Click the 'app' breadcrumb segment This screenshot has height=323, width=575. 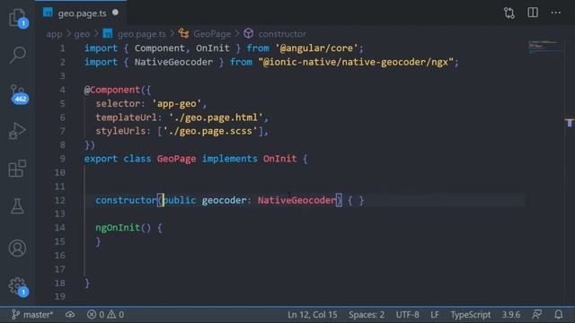(54, 34)
